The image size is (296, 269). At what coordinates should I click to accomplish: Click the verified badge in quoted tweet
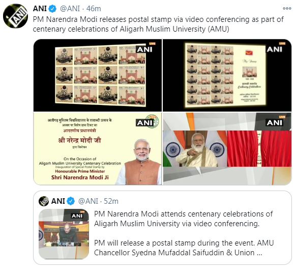71,201
